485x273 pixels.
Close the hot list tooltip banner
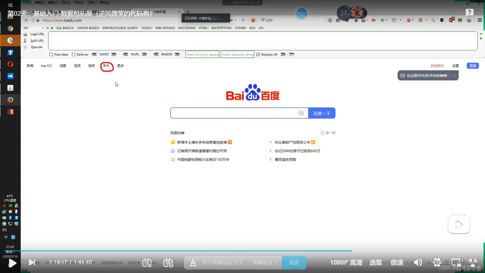[x=454, y=76]
